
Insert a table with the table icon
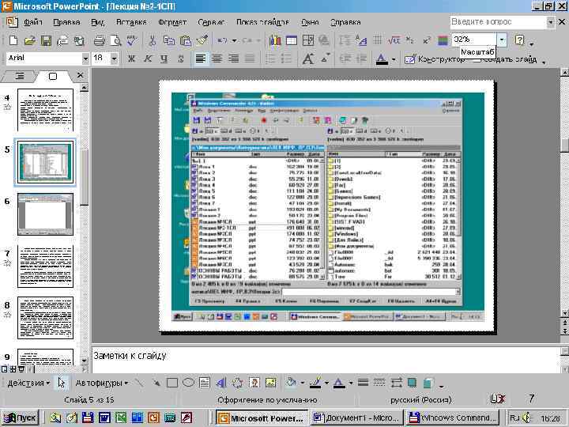click(292, 40)
